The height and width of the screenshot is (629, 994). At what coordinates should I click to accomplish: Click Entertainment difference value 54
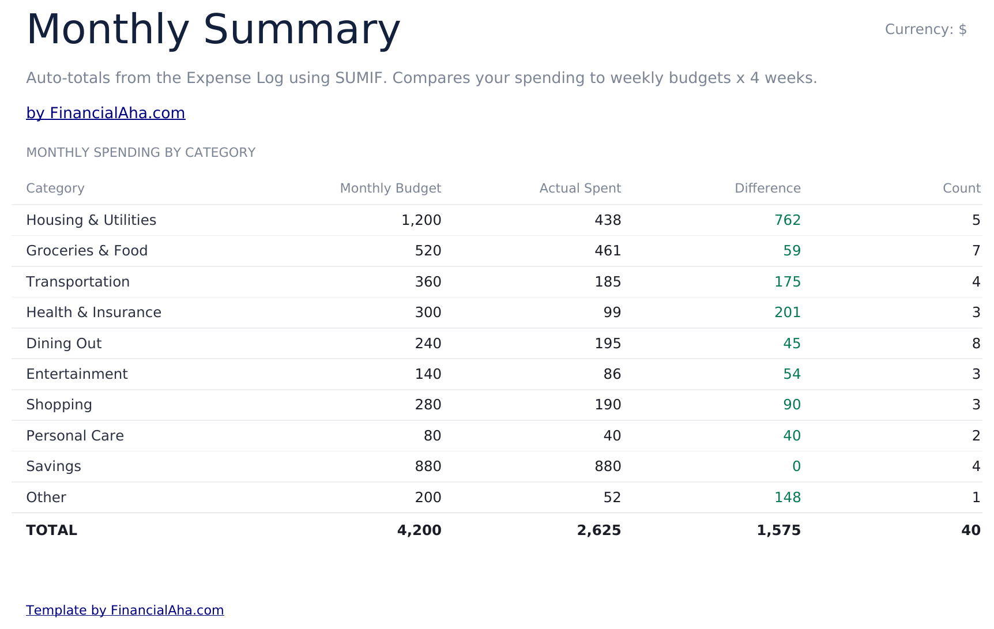(792, 374)
